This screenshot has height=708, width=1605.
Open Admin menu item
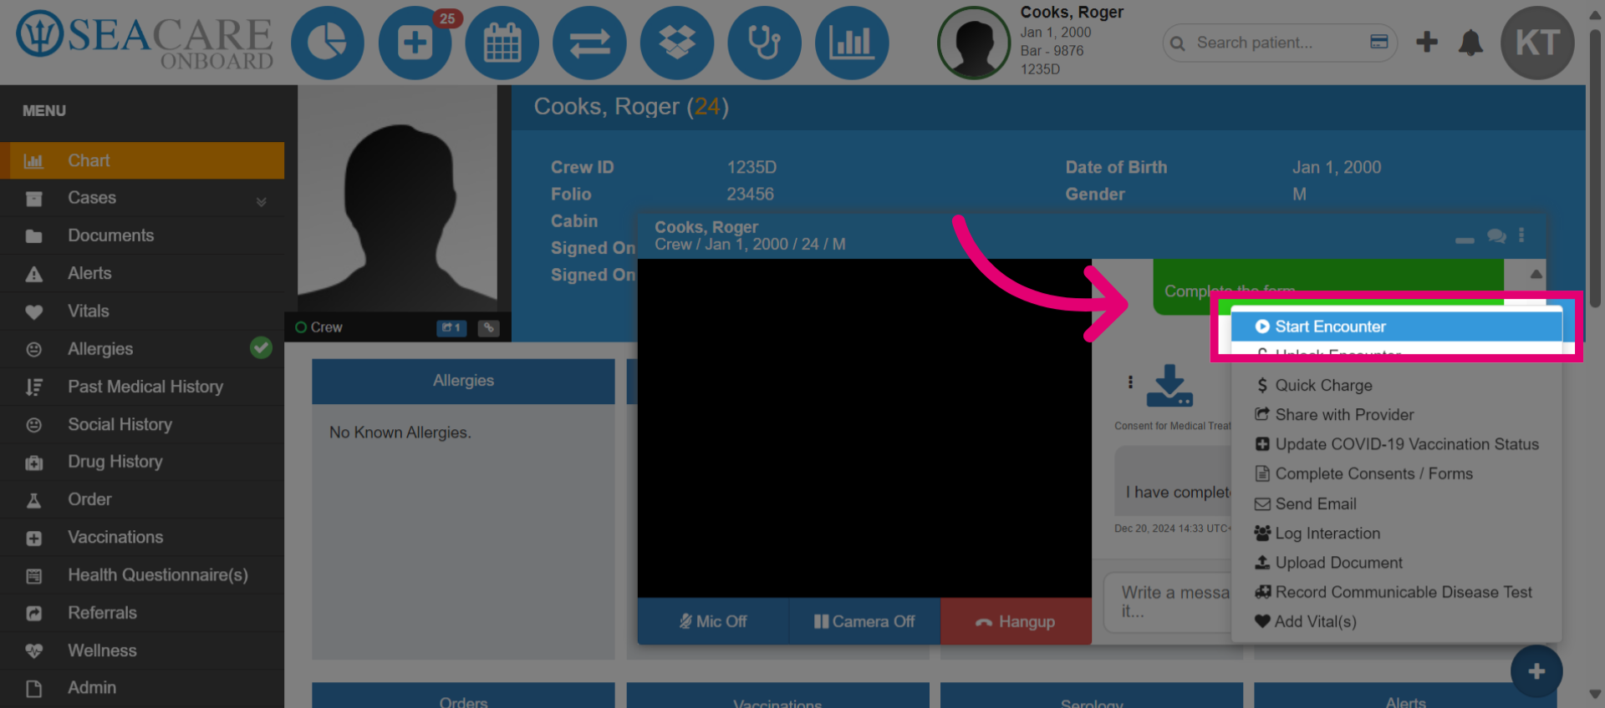142,688
